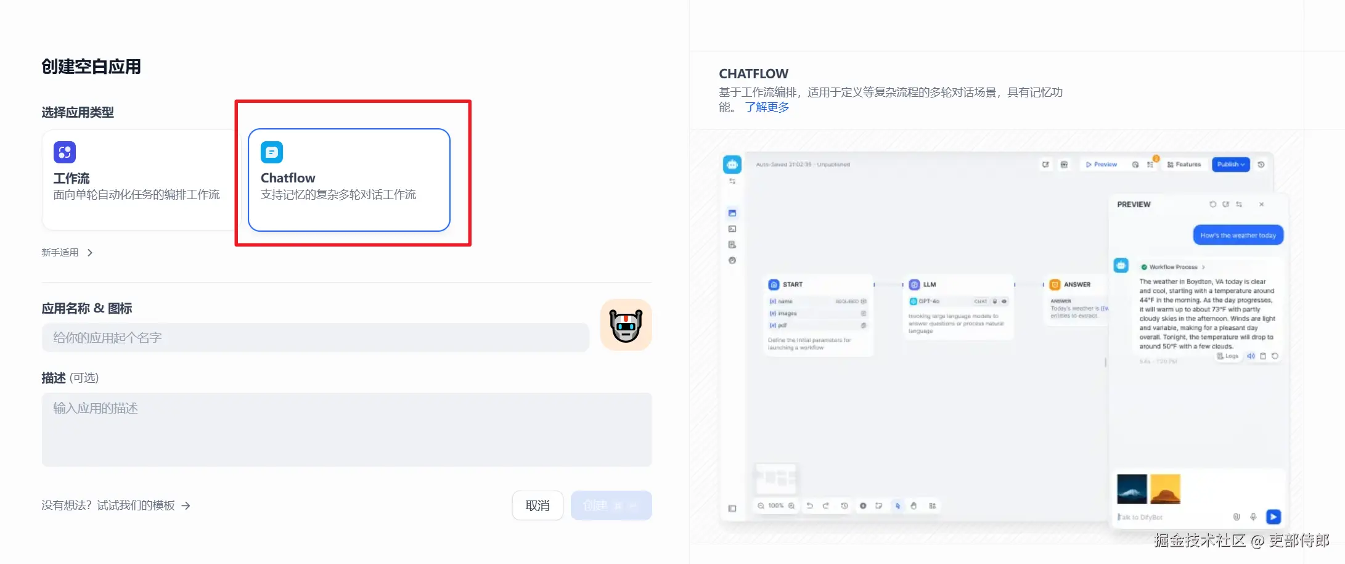The image size is (1345, 564).
Task: Click the restart conversation icon in PREVIEW header
Action: pyautogui.click(x=1212, y=204)
